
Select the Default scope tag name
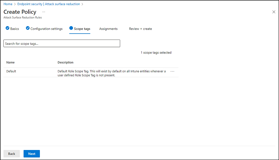[11, 71]
